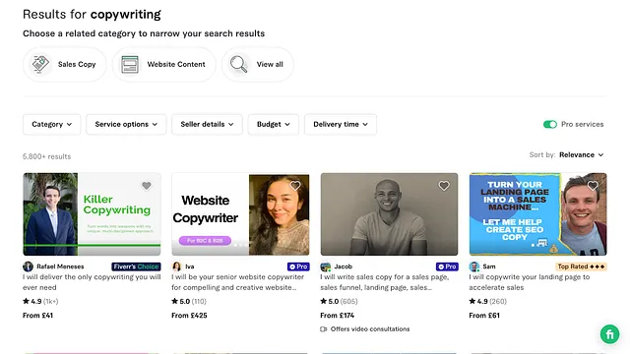Save Jacob's sales copy gig with heart
This screenshot has height=354, width=630.
click(x=444, y=186)
